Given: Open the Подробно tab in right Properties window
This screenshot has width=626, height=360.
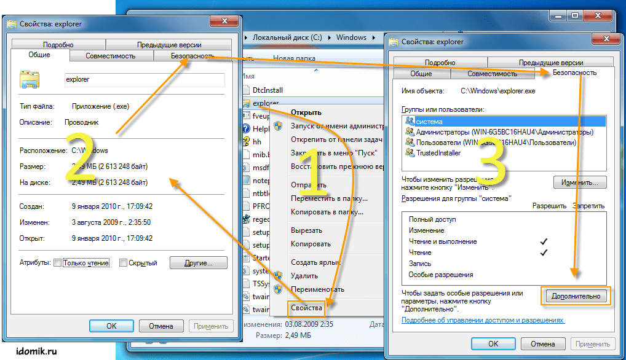Looking at the screenshot, I should click(x=440, y=63).
